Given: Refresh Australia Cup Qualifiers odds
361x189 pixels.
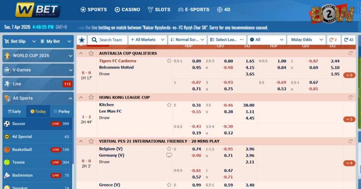Looking at the screenshot, I should [350, 53].
